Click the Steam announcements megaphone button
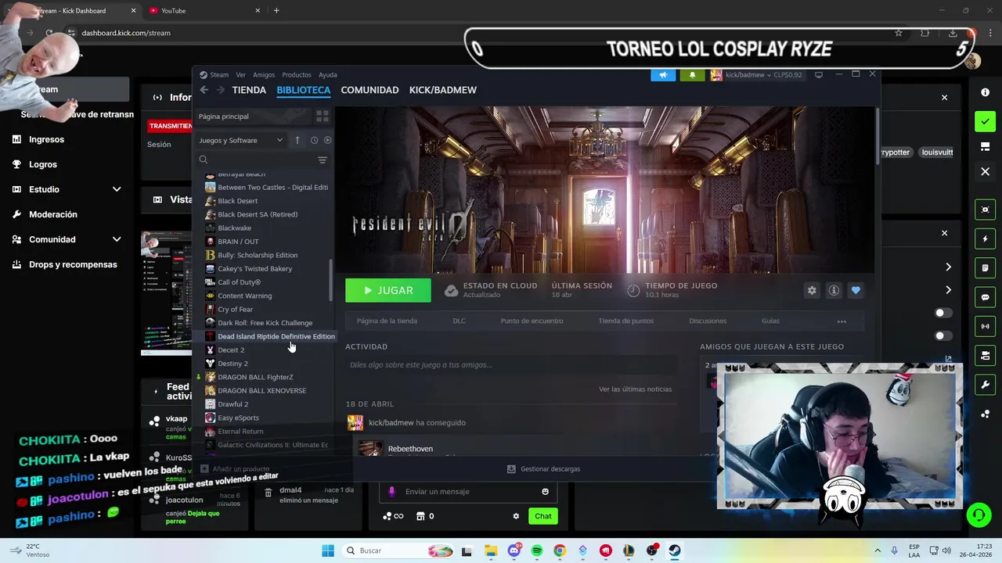The height and width of the screenshot is (563, 1002). tap(663, 75)
